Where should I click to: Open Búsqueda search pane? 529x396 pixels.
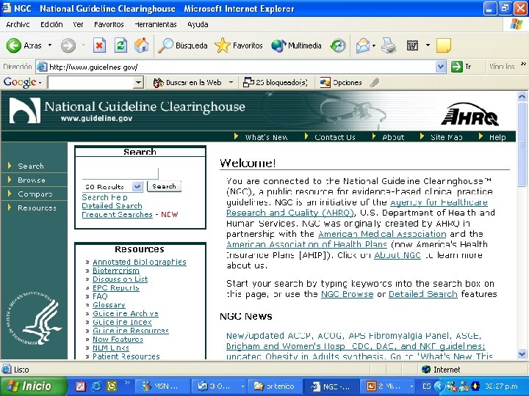pos(182,45)
